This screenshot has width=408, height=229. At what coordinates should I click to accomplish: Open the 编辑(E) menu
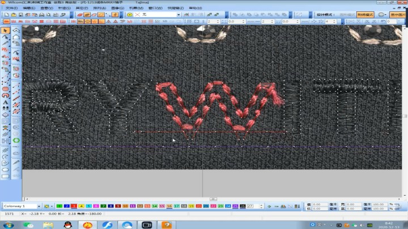click(29, 8)
